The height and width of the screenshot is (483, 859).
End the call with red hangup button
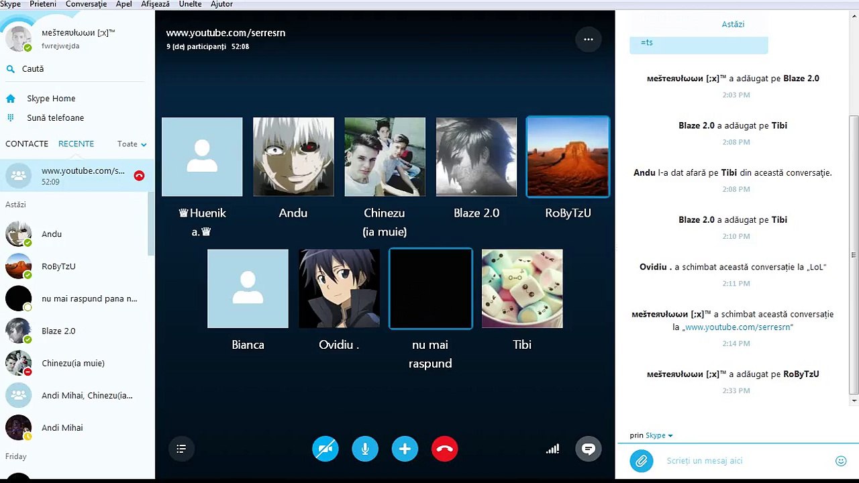[x=444, y=449]
